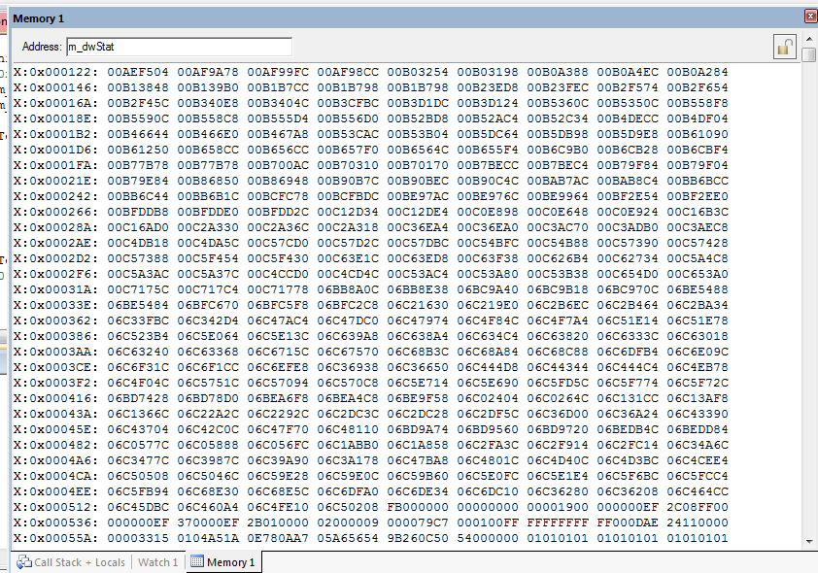This screenshot has width=818, height=573.
Task: Close the Memory 1 window
Action: click(x=810, y=17)
